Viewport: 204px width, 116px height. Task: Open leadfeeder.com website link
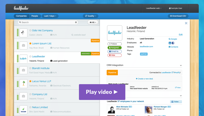(146, 47)
